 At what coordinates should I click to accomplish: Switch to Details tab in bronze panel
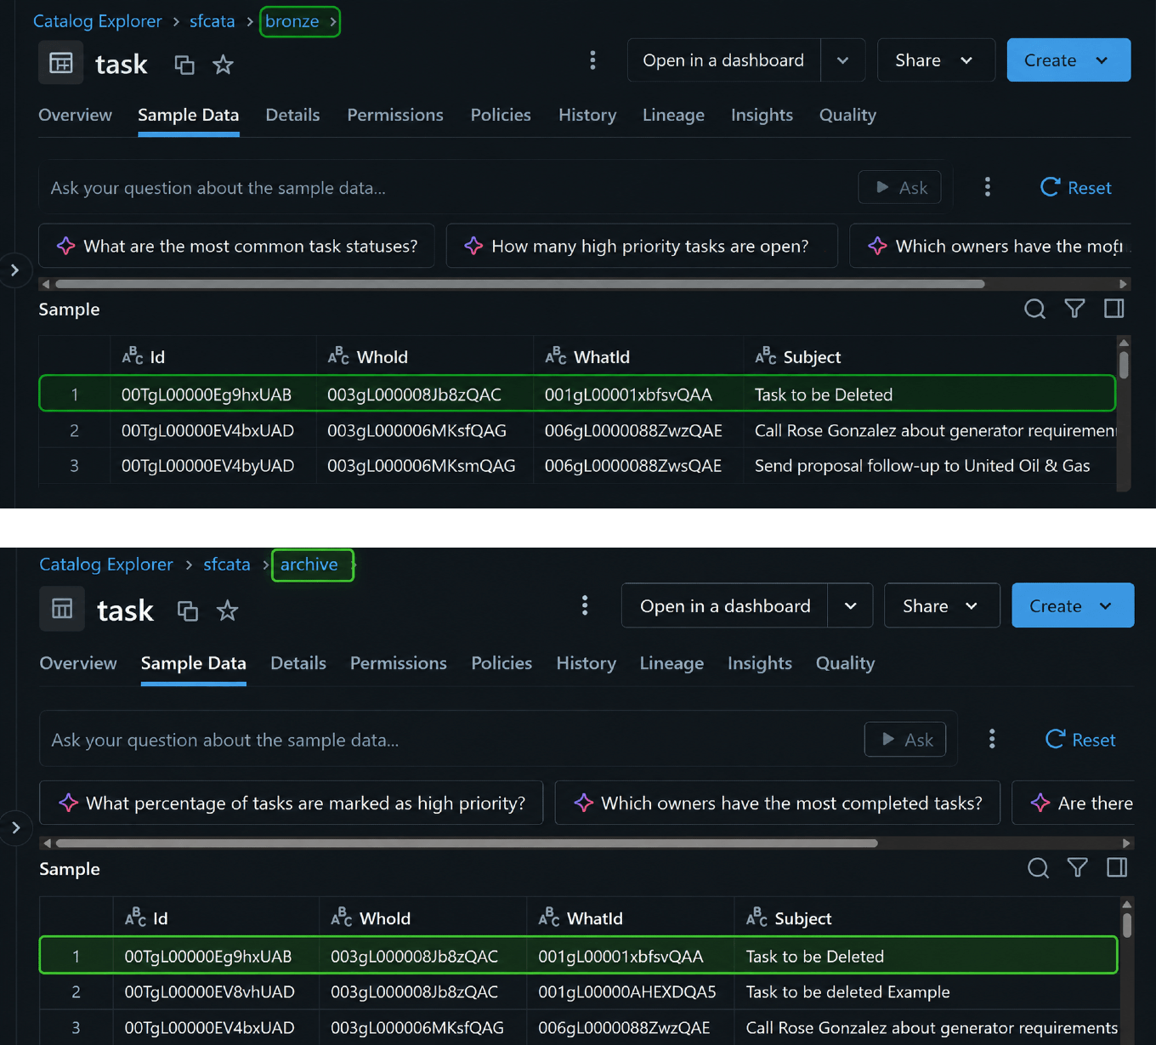292,115
